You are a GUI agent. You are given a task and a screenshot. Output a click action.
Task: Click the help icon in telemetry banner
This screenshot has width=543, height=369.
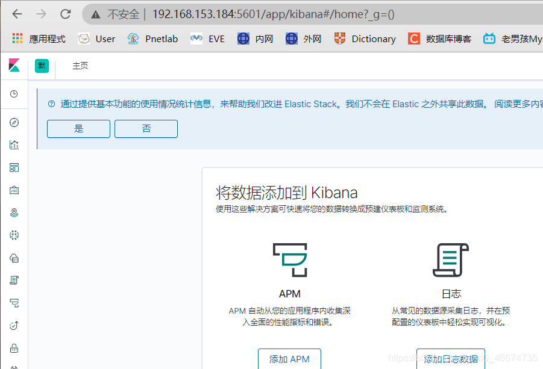point(51,104)
